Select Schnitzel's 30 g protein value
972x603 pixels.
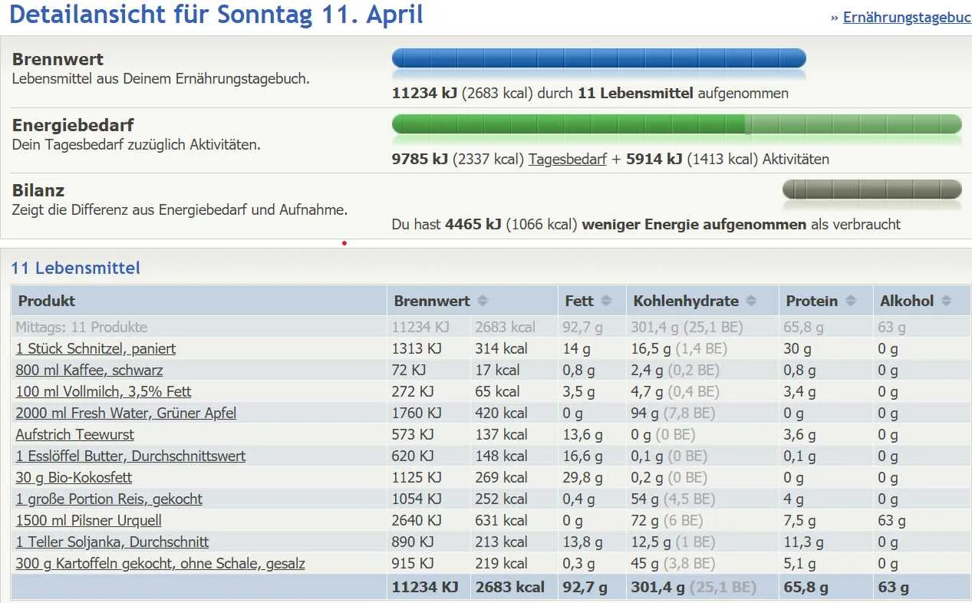797,348
